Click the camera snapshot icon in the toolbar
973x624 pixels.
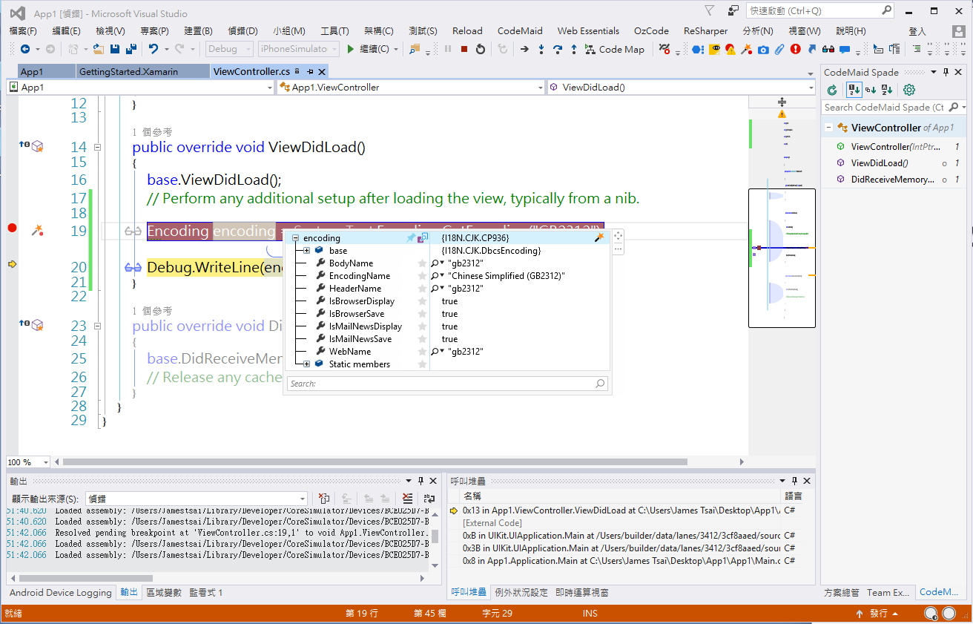point(762,49)
